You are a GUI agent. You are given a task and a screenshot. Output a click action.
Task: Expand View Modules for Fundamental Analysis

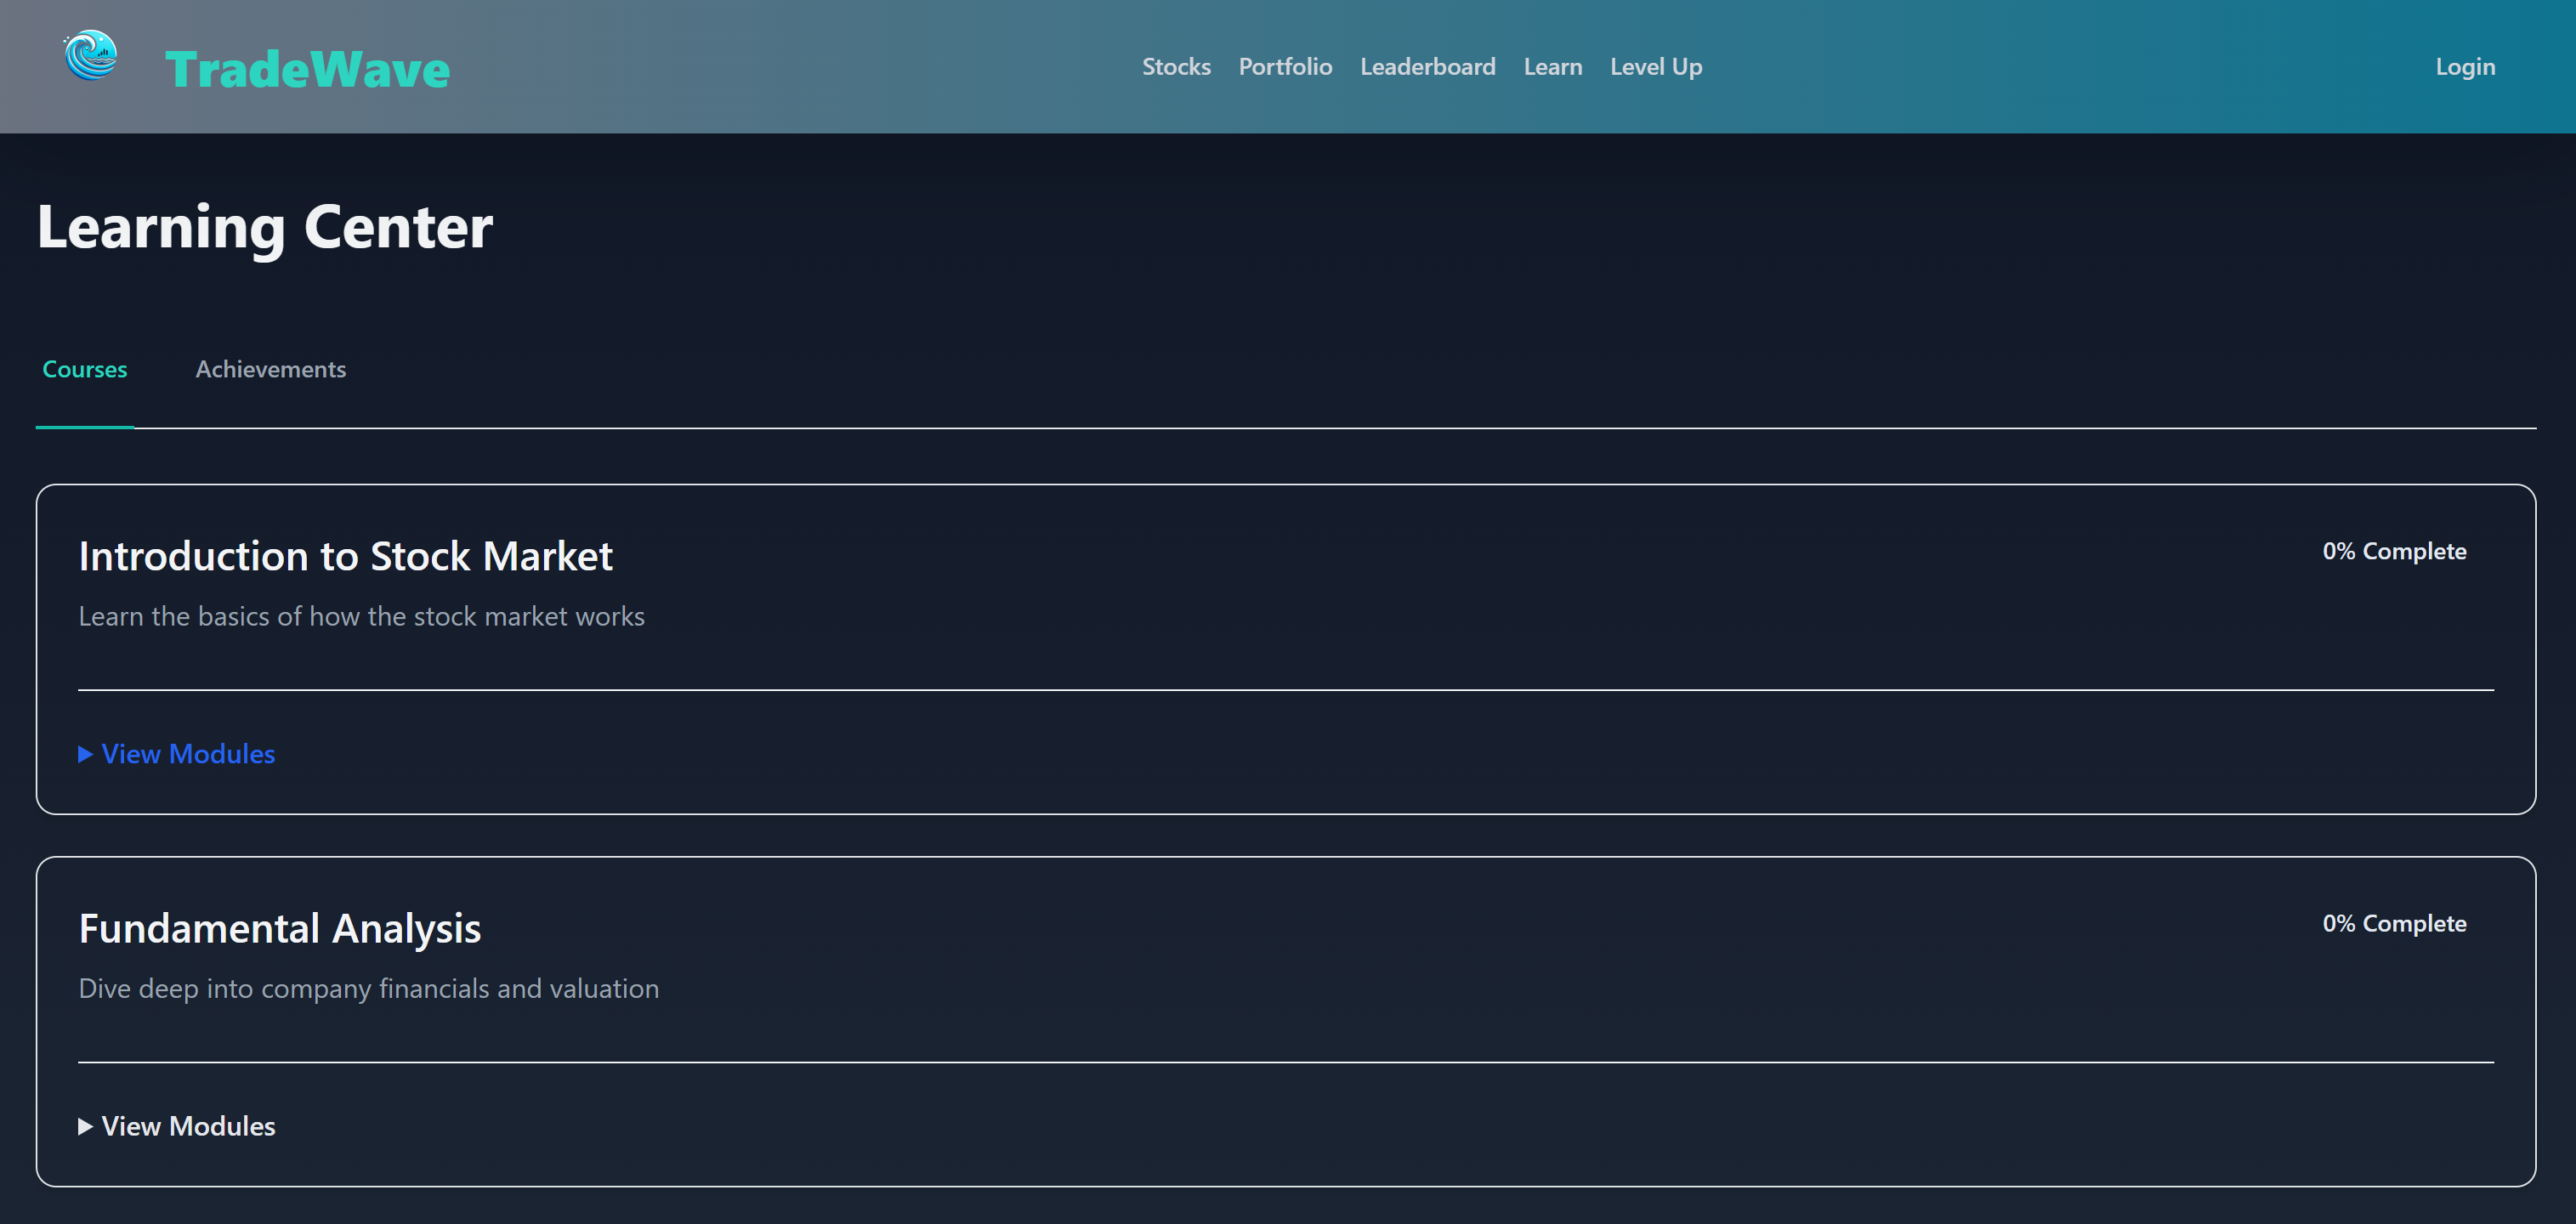(x=188, y=1126)
